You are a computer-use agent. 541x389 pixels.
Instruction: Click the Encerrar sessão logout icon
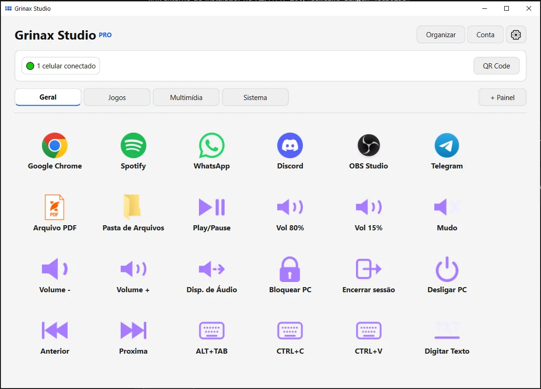click(x=369, y=269)
